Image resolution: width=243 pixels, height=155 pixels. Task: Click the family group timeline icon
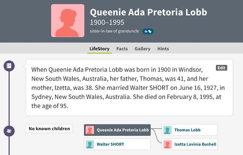[9, 131]
